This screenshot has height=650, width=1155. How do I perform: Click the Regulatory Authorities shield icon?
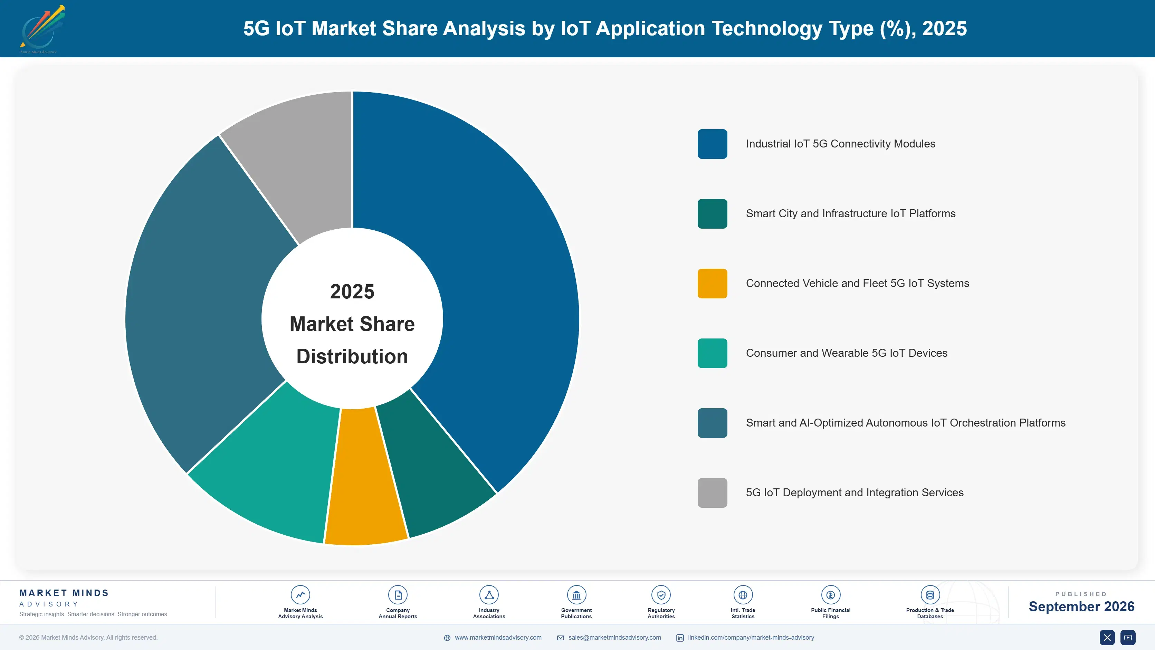click(x=661, y=595)
